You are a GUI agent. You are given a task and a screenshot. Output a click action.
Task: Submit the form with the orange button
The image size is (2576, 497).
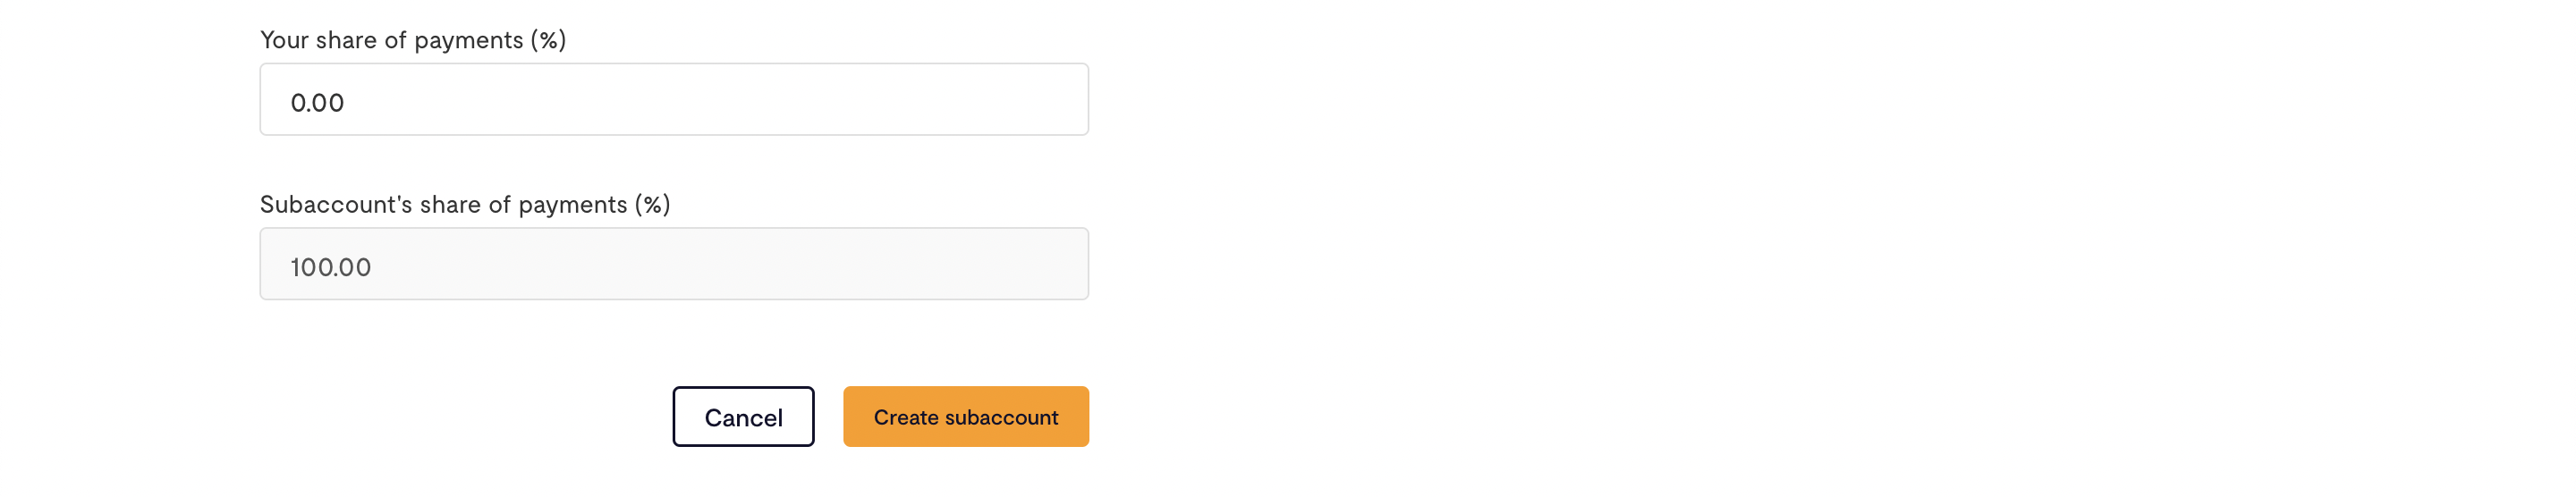click(965, 416)
